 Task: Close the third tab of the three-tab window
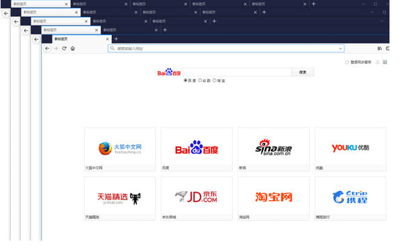point(205,21)
